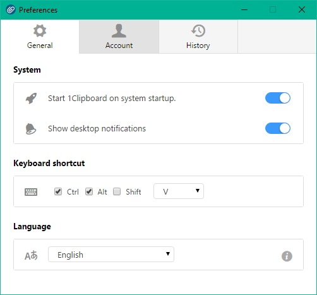Image resolution: width=317 pixels, height=295 pixels.
Task: Click the 1Clipboard logo in title bar
Action: click(11, 9)
